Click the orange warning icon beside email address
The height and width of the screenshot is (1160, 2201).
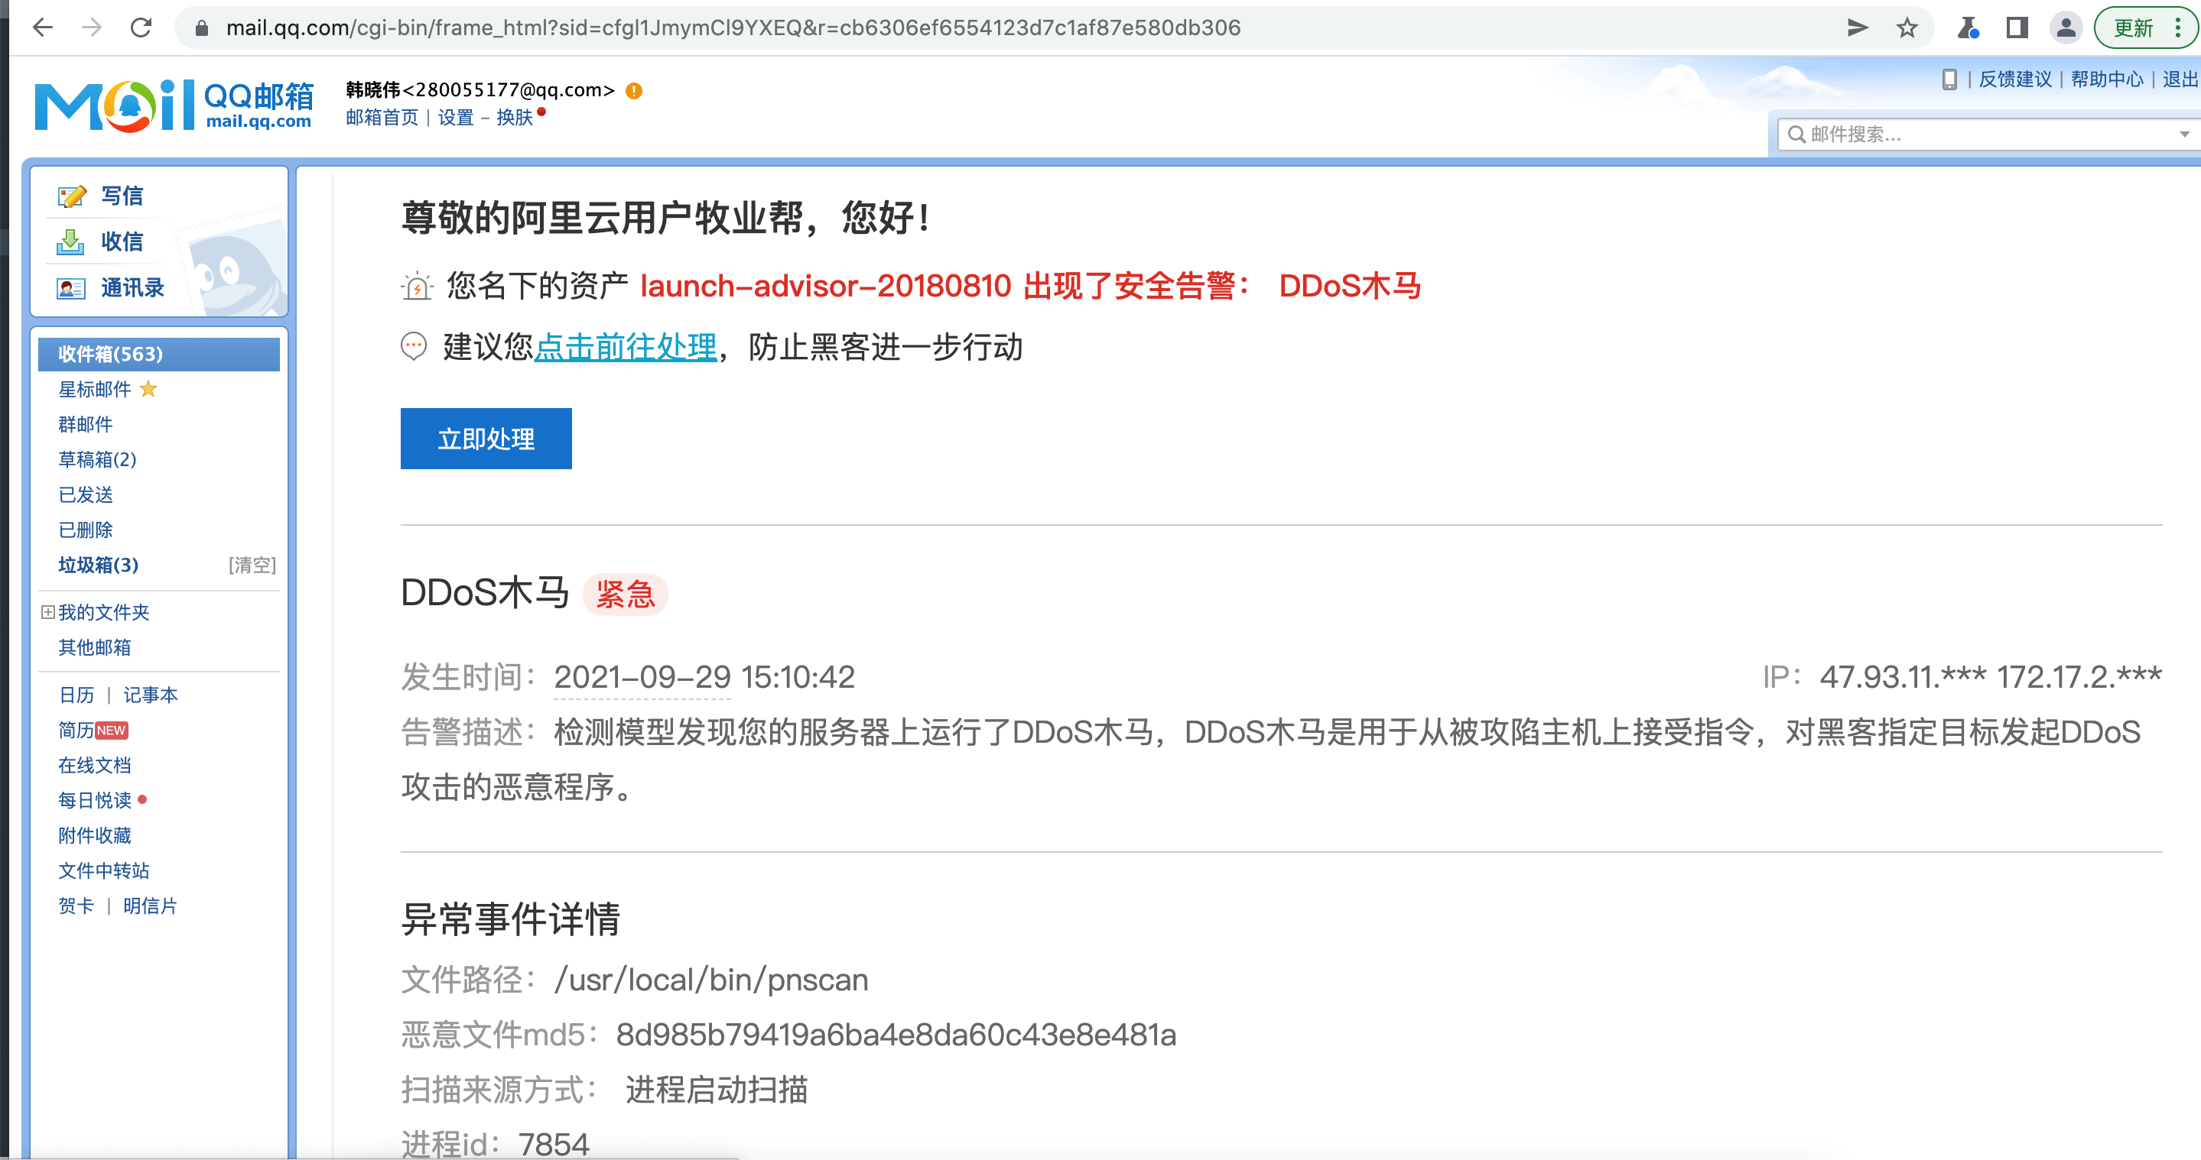[x=634, y=90]
